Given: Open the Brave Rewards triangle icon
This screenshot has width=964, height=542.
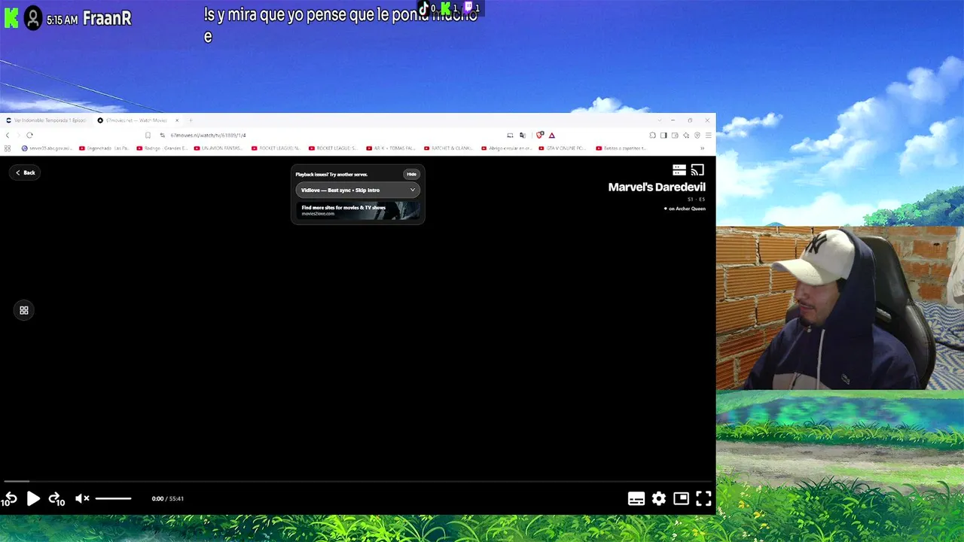Looking at the screenshot, I should tap(552, 135).
